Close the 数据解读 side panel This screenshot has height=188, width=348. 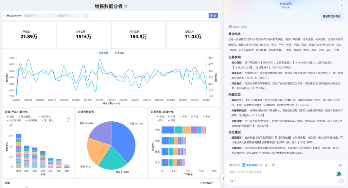point(342,5)
